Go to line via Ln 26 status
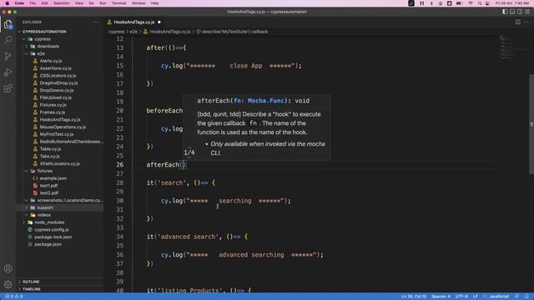 tap(414, 297)
